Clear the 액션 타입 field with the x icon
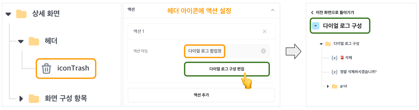419x110 pixels. 263,51
